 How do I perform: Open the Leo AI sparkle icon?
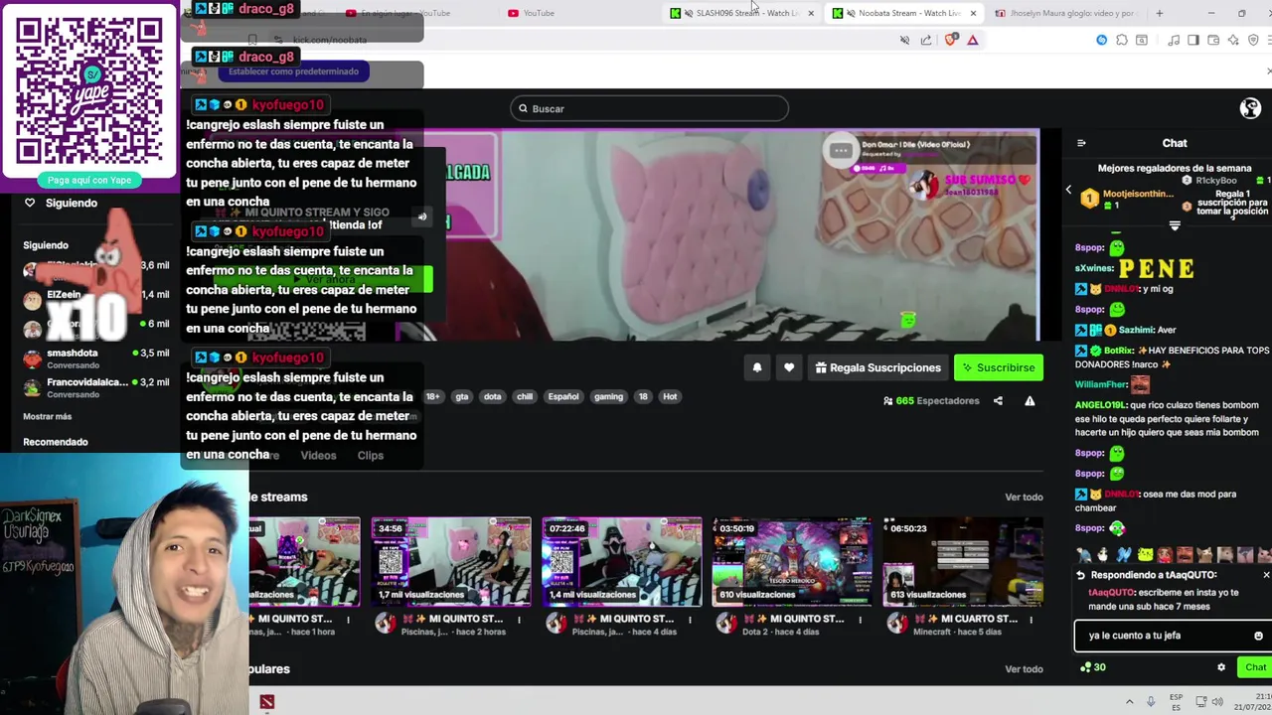coord(1233,40)
